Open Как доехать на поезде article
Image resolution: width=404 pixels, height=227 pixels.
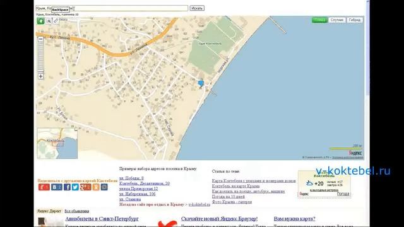click(248, 191)
